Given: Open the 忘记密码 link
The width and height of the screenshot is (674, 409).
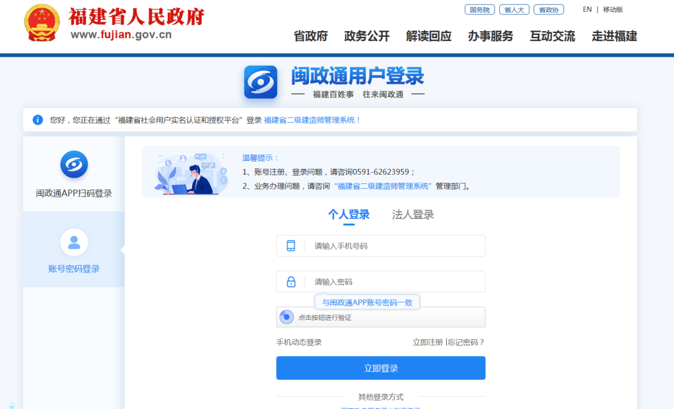Looking at the screenshot, I should pos(466,342).
